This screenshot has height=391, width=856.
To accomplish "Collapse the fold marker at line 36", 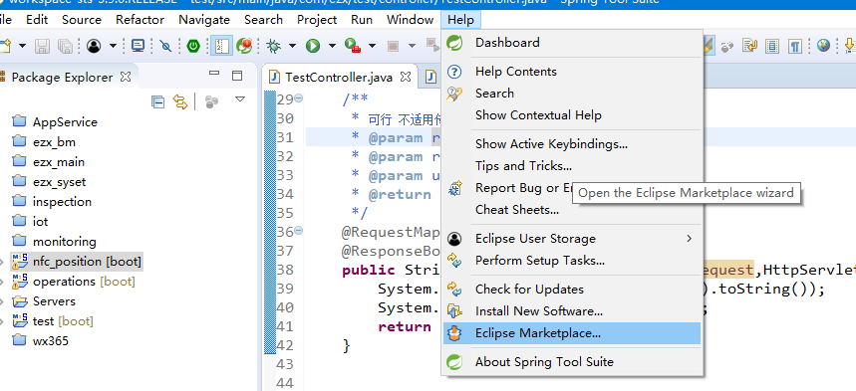I will click(299, 231).
